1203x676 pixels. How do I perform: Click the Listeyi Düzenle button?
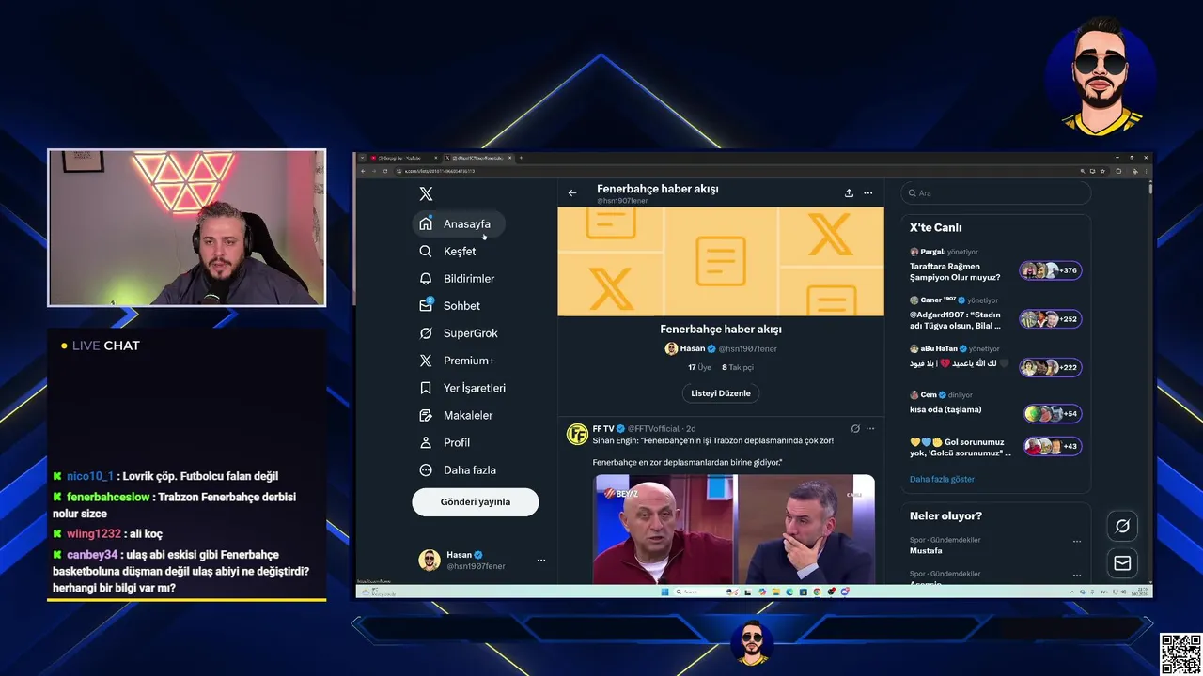(721, 393)
